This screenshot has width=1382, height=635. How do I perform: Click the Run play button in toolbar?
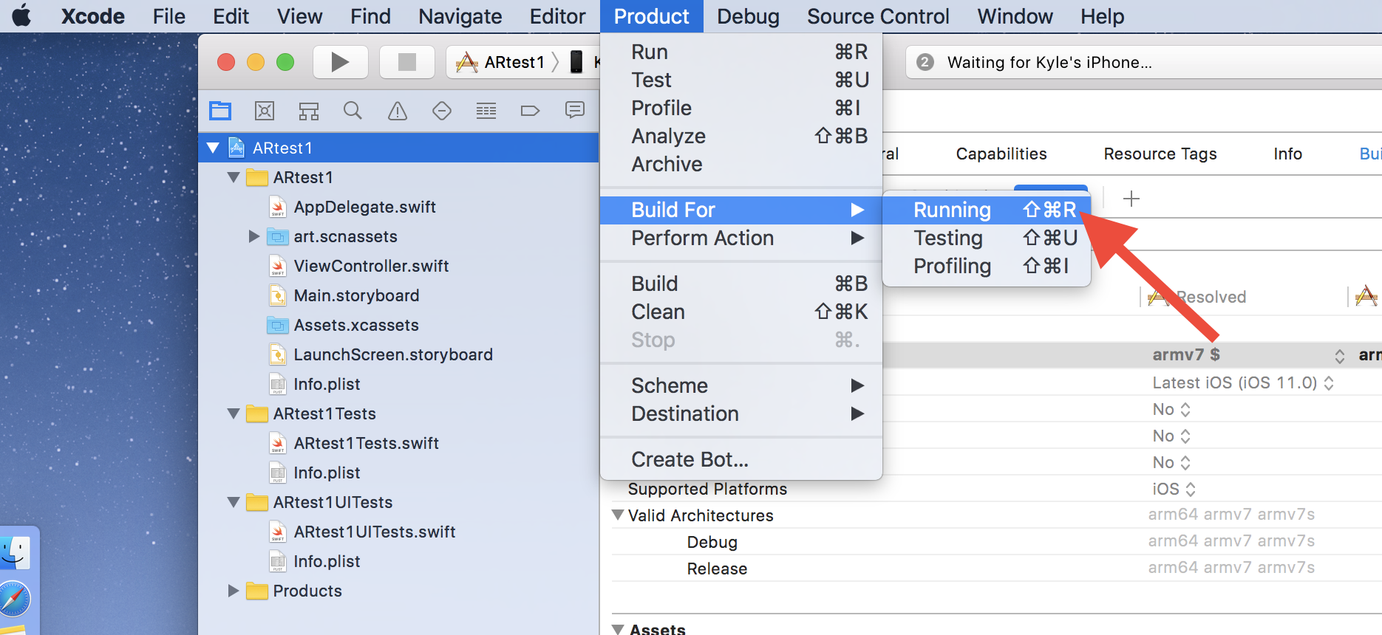340,62
